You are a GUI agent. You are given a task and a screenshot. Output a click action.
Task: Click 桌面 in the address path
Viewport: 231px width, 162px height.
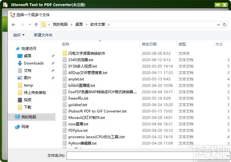click(79, 24)
